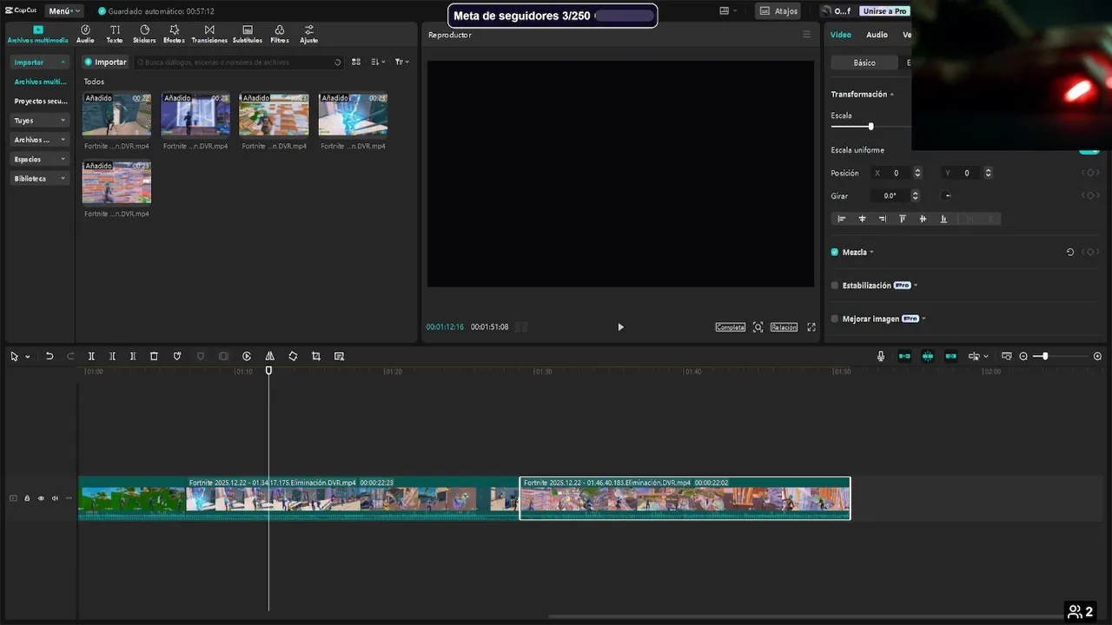Open the Texto tool tab
1112x625 pixels.
tap(114, 34)
